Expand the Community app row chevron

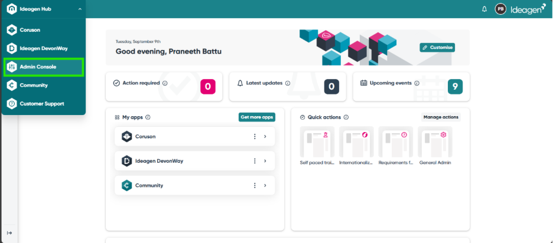[x=265, y=185]
